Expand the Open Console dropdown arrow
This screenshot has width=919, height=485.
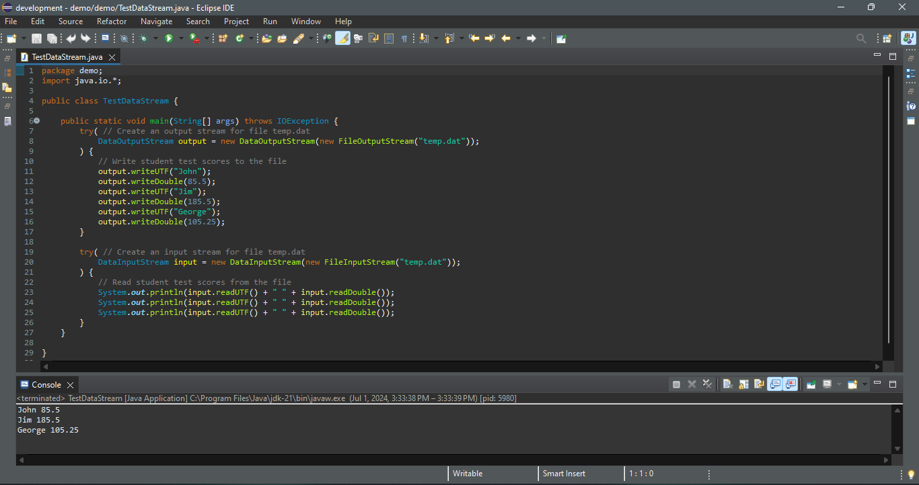(x=865, y=384)
